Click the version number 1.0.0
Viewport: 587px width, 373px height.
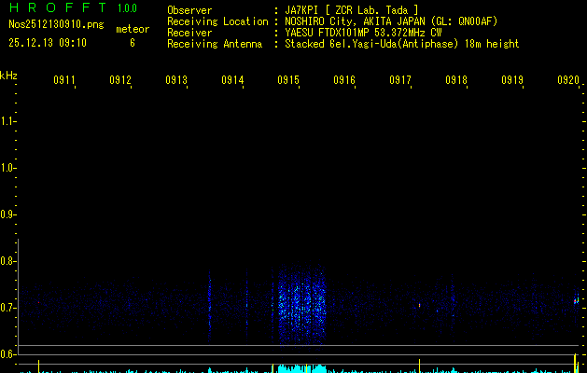tap(127, 9)
